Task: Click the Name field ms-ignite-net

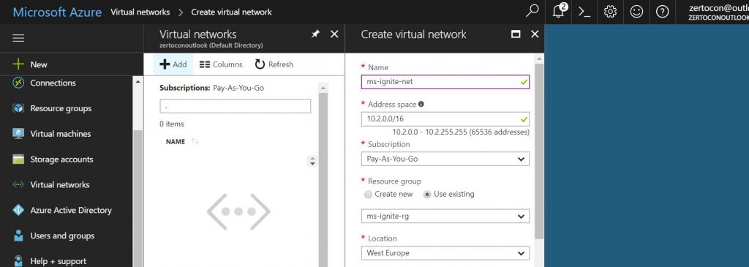Action: [445, 82]
